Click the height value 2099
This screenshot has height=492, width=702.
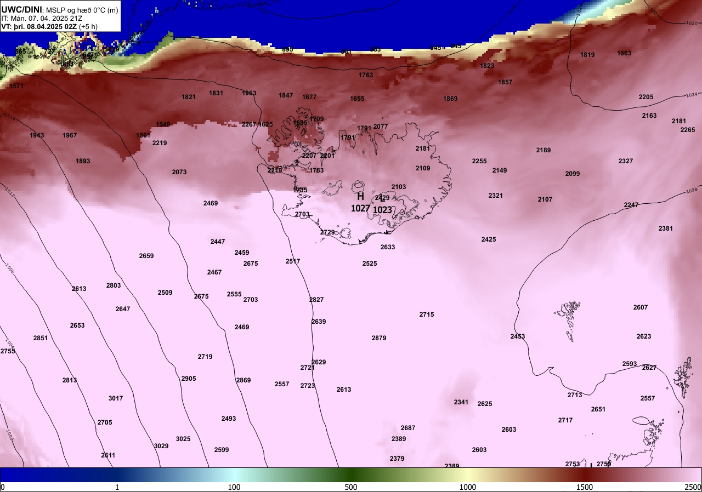tap(573, 174)
